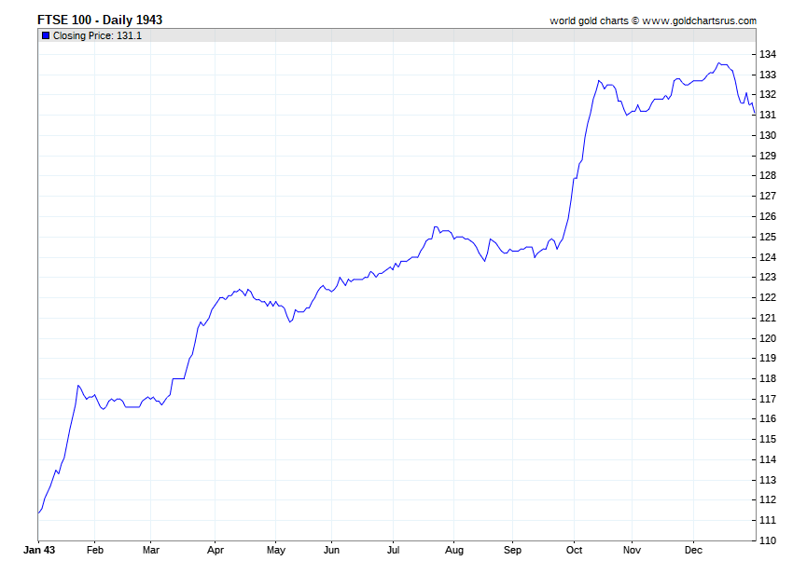Select the Feb month axis label
The width and height of the screenshot is (793, 574).
click(94, 550)
